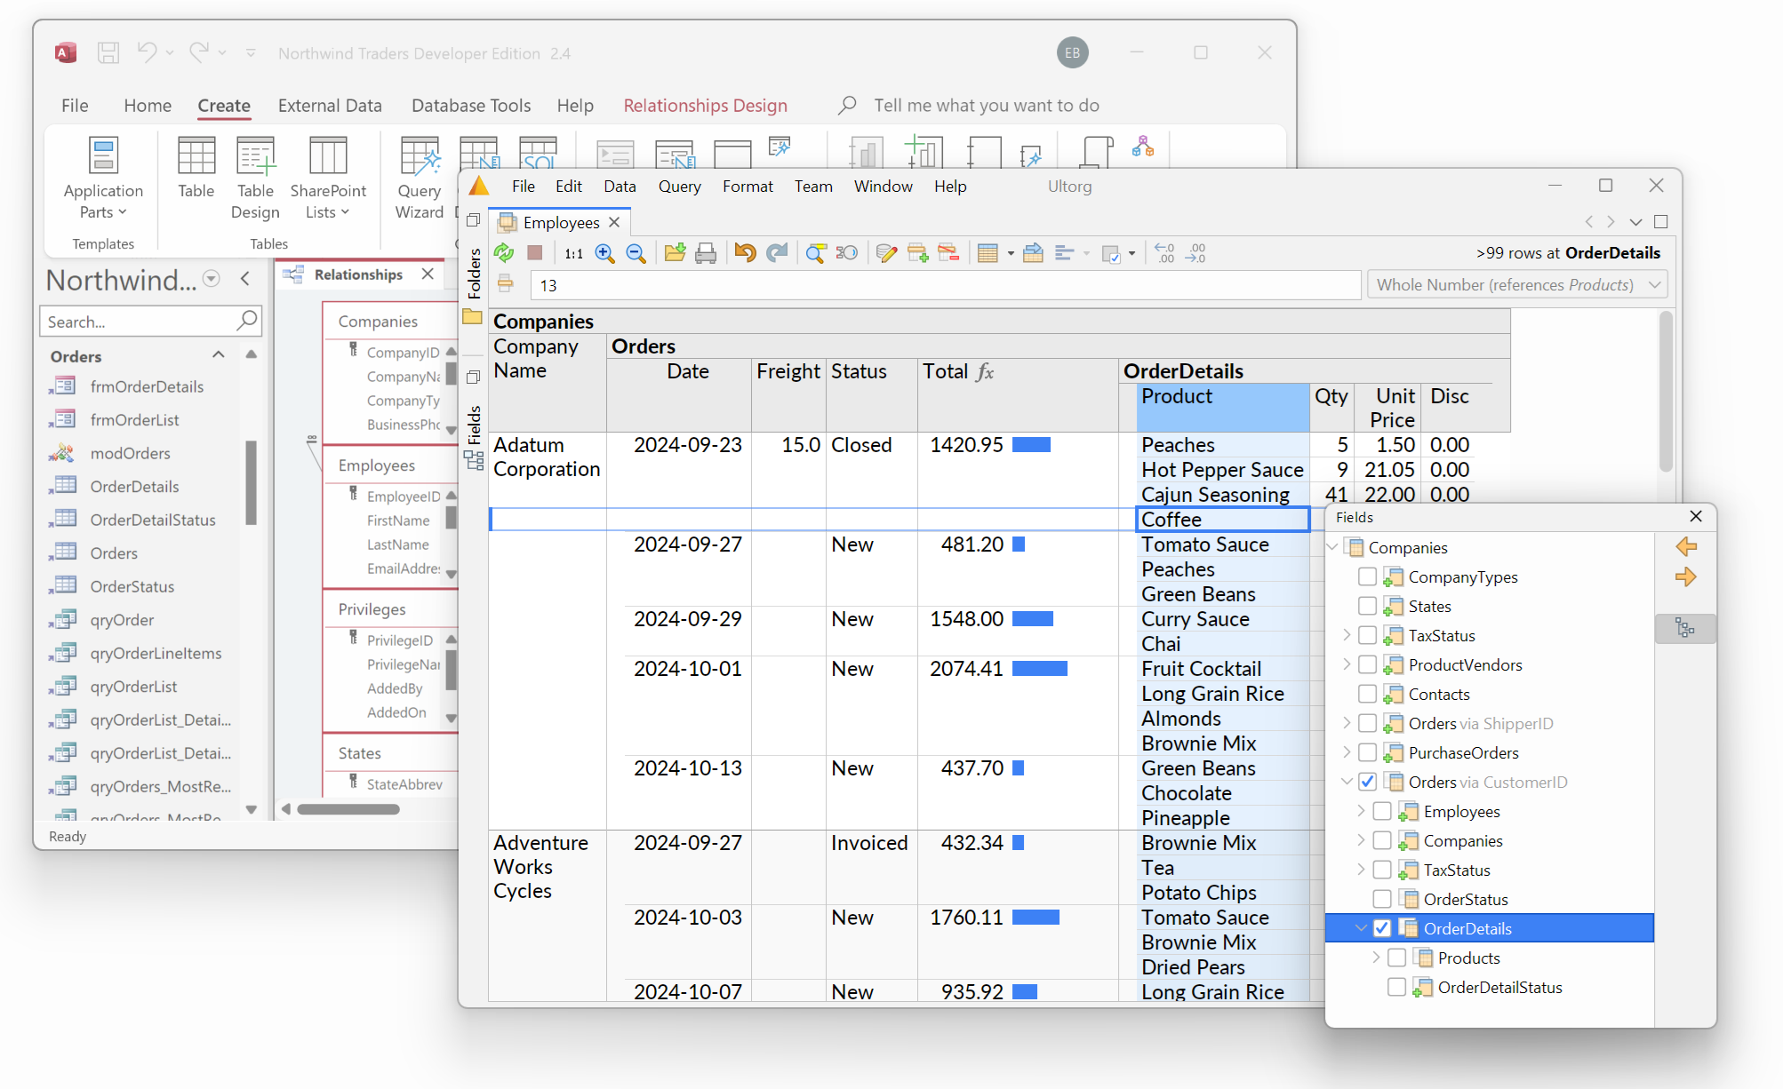Open the Format menu in Ultorg
1783x1089 pixels.
point(747,186)
